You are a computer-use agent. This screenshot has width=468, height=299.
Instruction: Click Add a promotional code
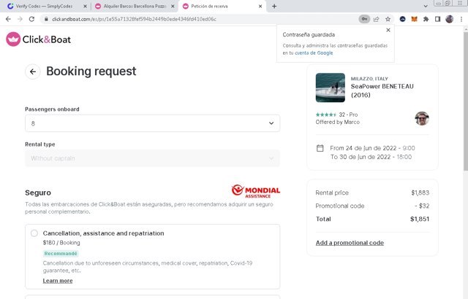click(350, 243)
